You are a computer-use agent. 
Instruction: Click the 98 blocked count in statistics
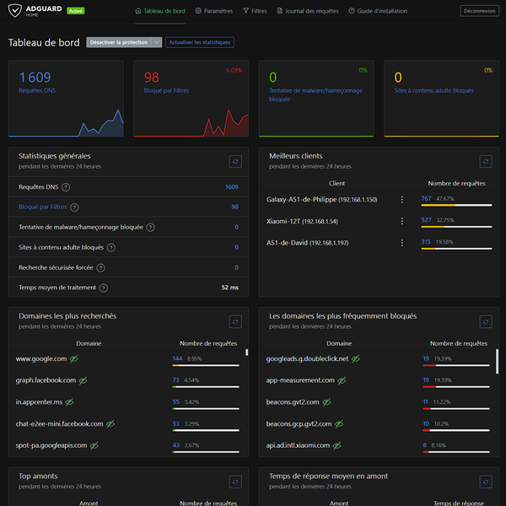coord(235,207)
